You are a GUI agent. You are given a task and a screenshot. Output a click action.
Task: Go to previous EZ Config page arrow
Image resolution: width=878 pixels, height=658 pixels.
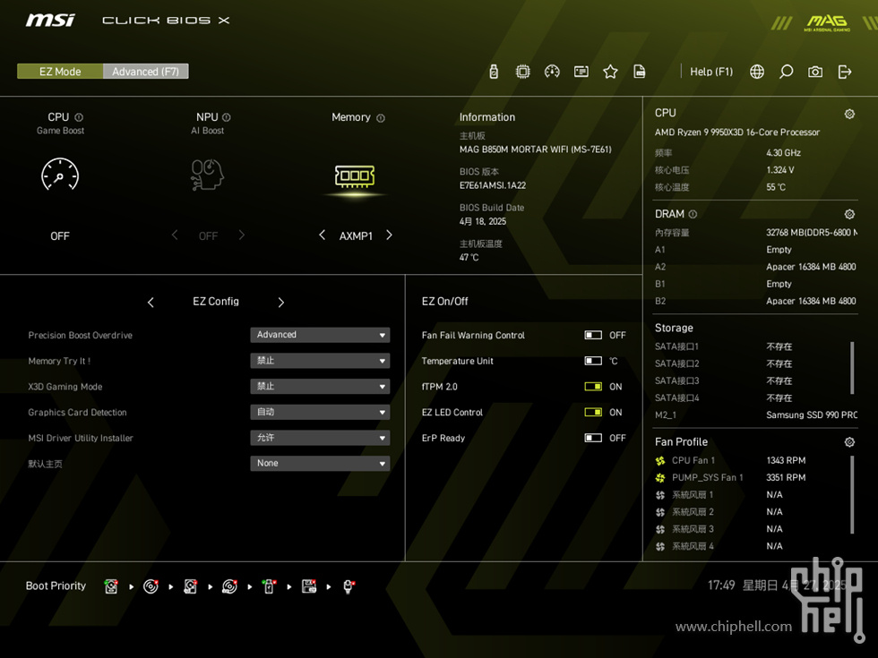(x=151, y=303)
